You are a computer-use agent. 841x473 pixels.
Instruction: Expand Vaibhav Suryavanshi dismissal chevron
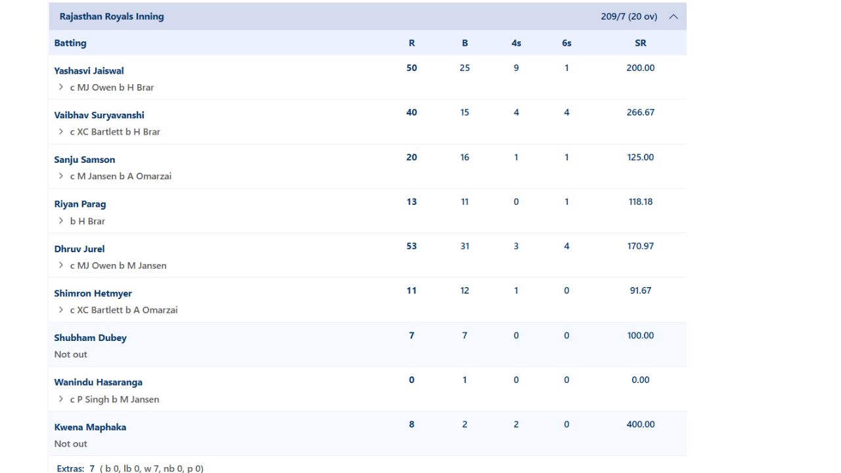coord(60,131)
